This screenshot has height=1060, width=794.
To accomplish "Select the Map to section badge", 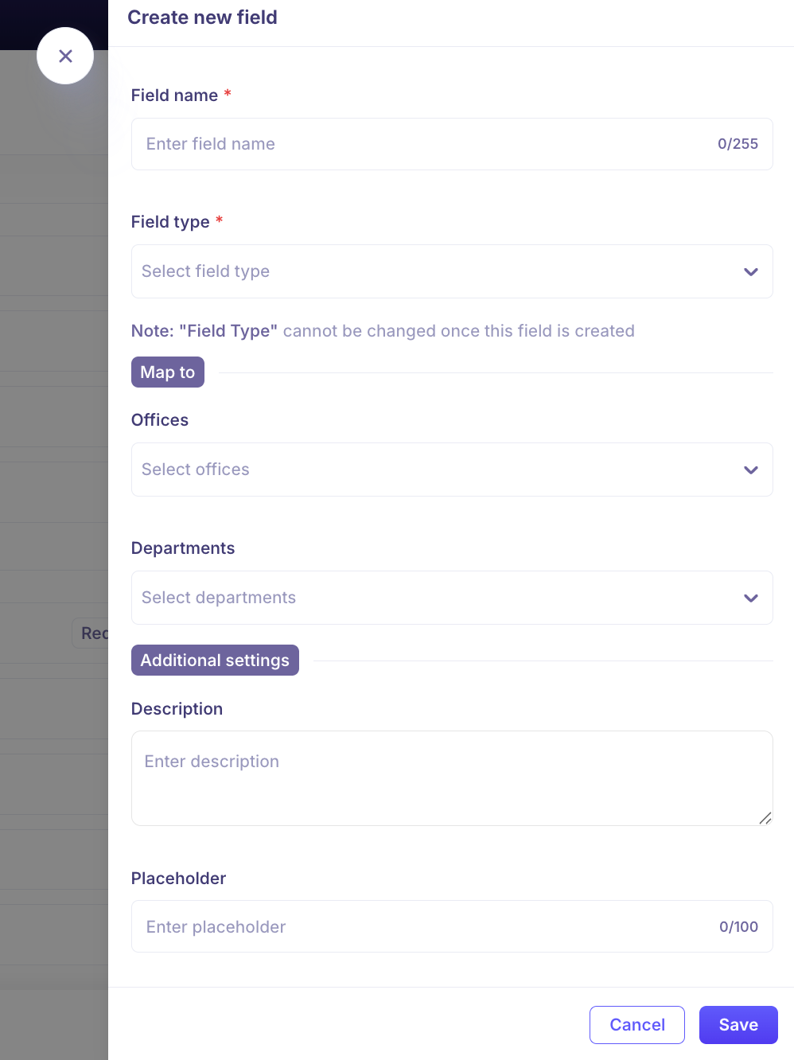I will click(168, 372).
